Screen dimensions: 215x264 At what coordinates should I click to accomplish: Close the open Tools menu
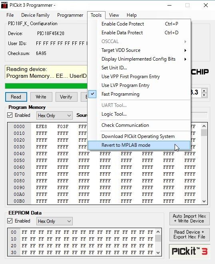pyautogui.click(x=96, y=15)
